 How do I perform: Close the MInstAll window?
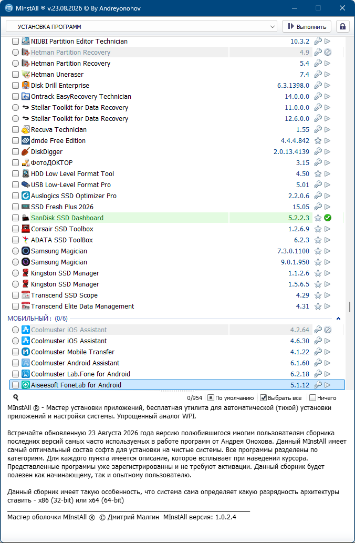click(342, 8)
